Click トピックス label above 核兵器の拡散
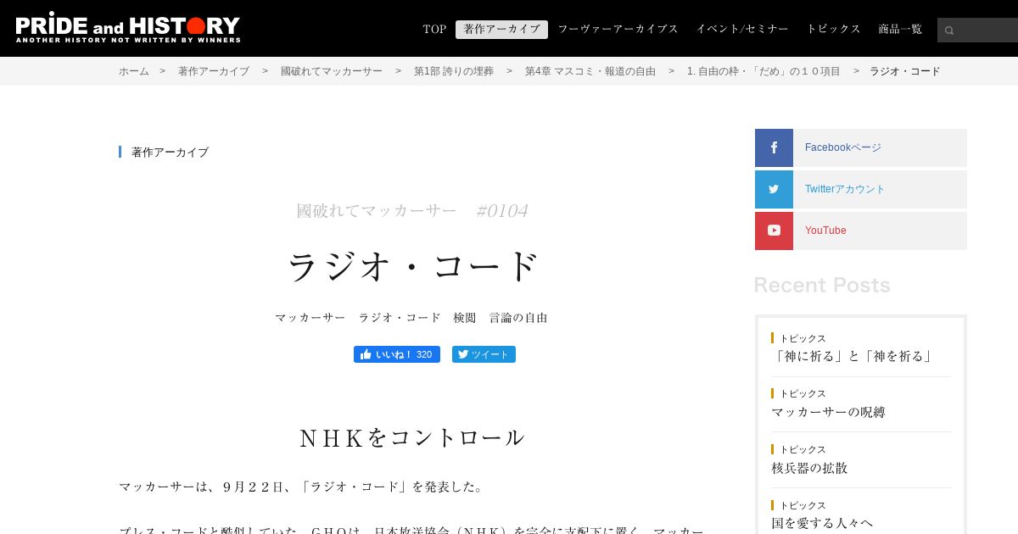1018x534 pixels. [803, 449]
